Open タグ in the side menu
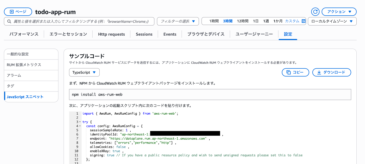This screenshot has height=164, width=365. 31,86
